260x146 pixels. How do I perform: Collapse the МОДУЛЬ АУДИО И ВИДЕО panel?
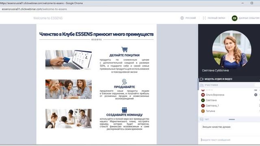(x=229, y=79)
